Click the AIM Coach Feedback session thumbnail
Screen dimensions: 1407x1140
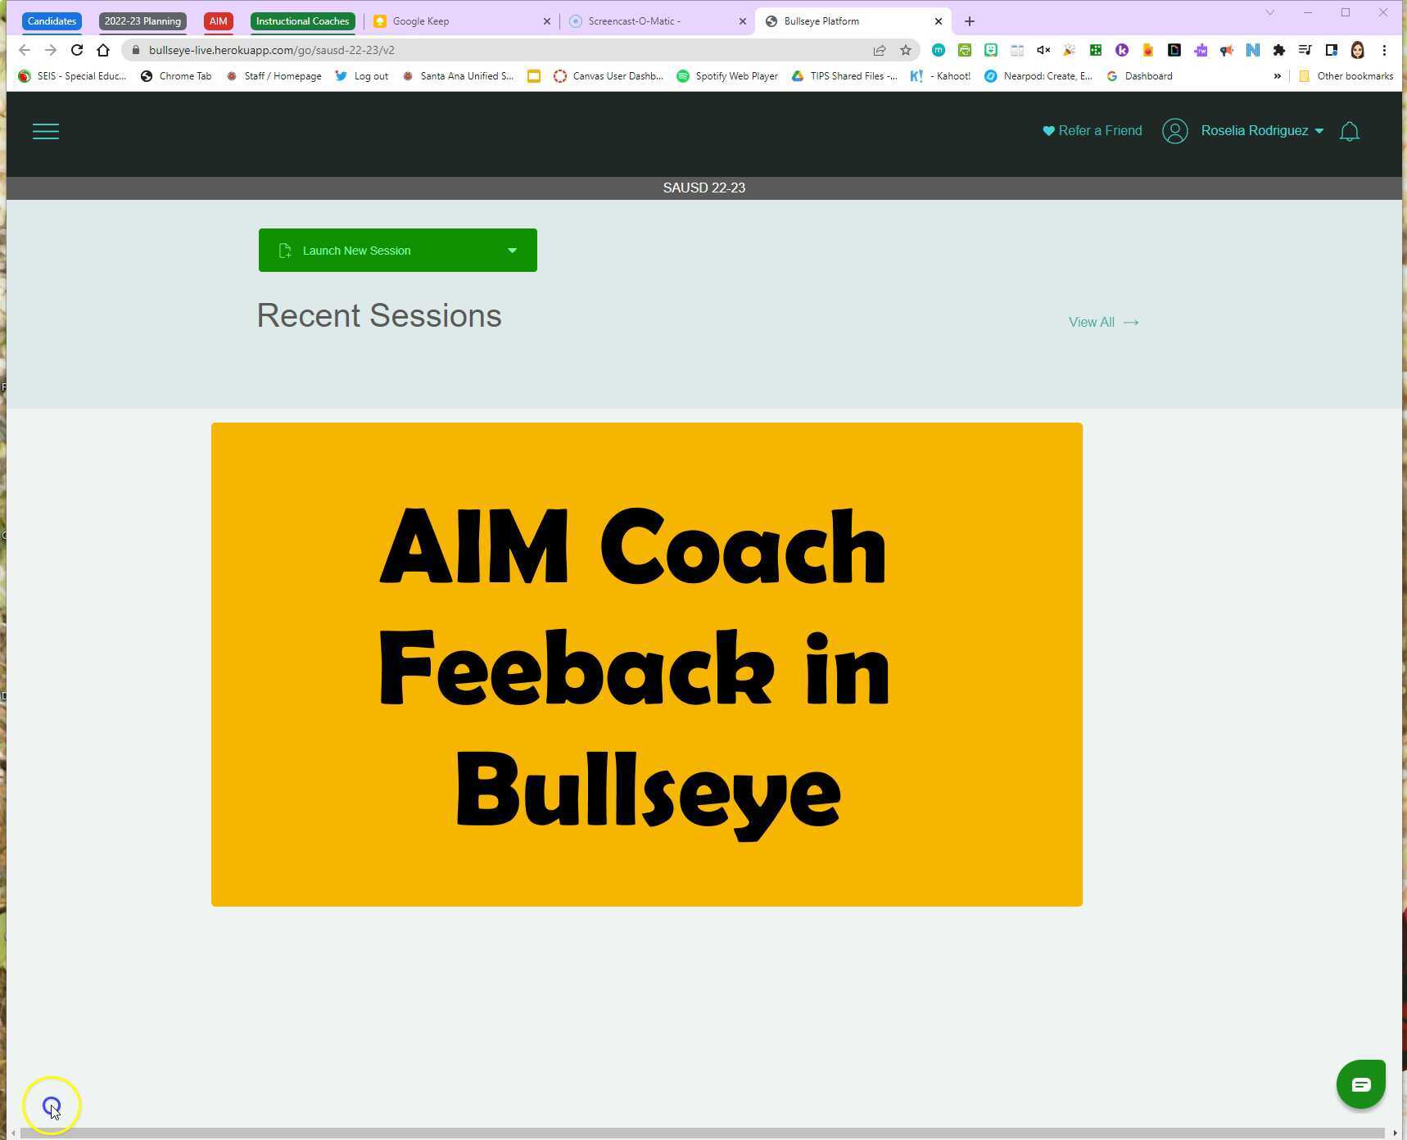[x=646, y=663]
